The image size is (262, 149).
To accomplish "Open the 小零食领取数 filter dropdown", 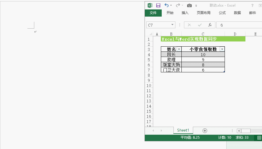I will 222,49.
